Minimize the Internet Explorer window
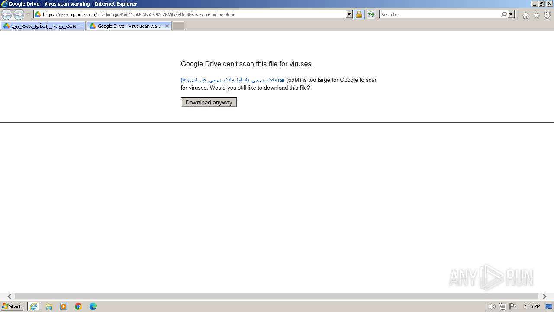This screenshot has width=554, height=312. coord(535,4)
